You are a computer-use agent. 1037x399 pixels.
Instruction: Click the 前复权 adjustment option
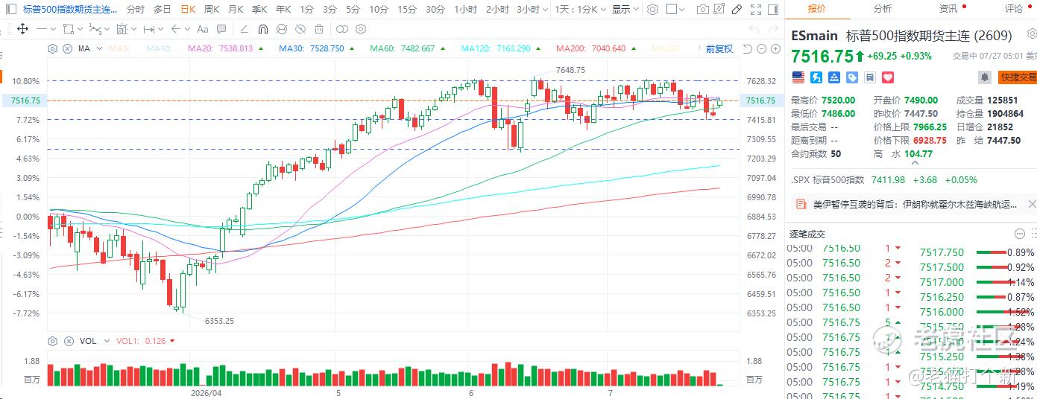[719, 48]
